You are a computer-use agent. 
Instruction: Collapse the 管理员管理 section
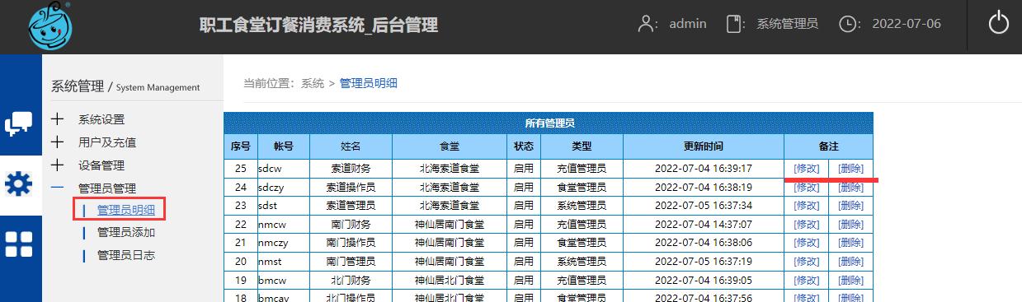tap(57, 188)
